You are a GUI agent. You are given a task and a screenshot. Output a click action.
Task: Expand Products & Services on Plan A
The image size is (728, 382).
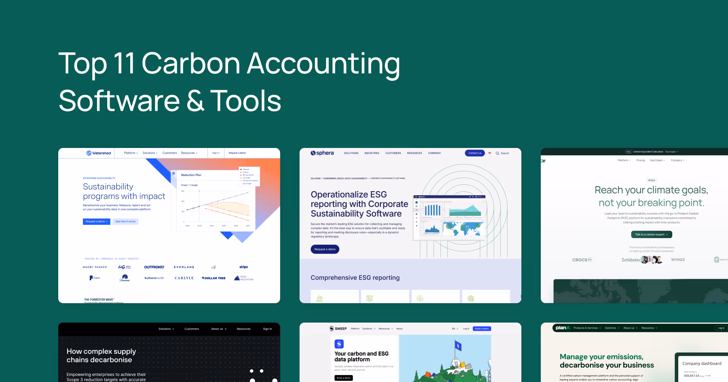[x=587, y=328]
